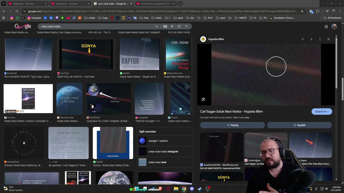The image size is (344, 193).
Task: Bookmark this page with the star icon
Action: coord(302,11)
